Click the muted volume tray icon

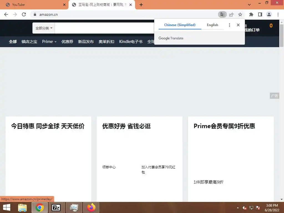point(245,208)
